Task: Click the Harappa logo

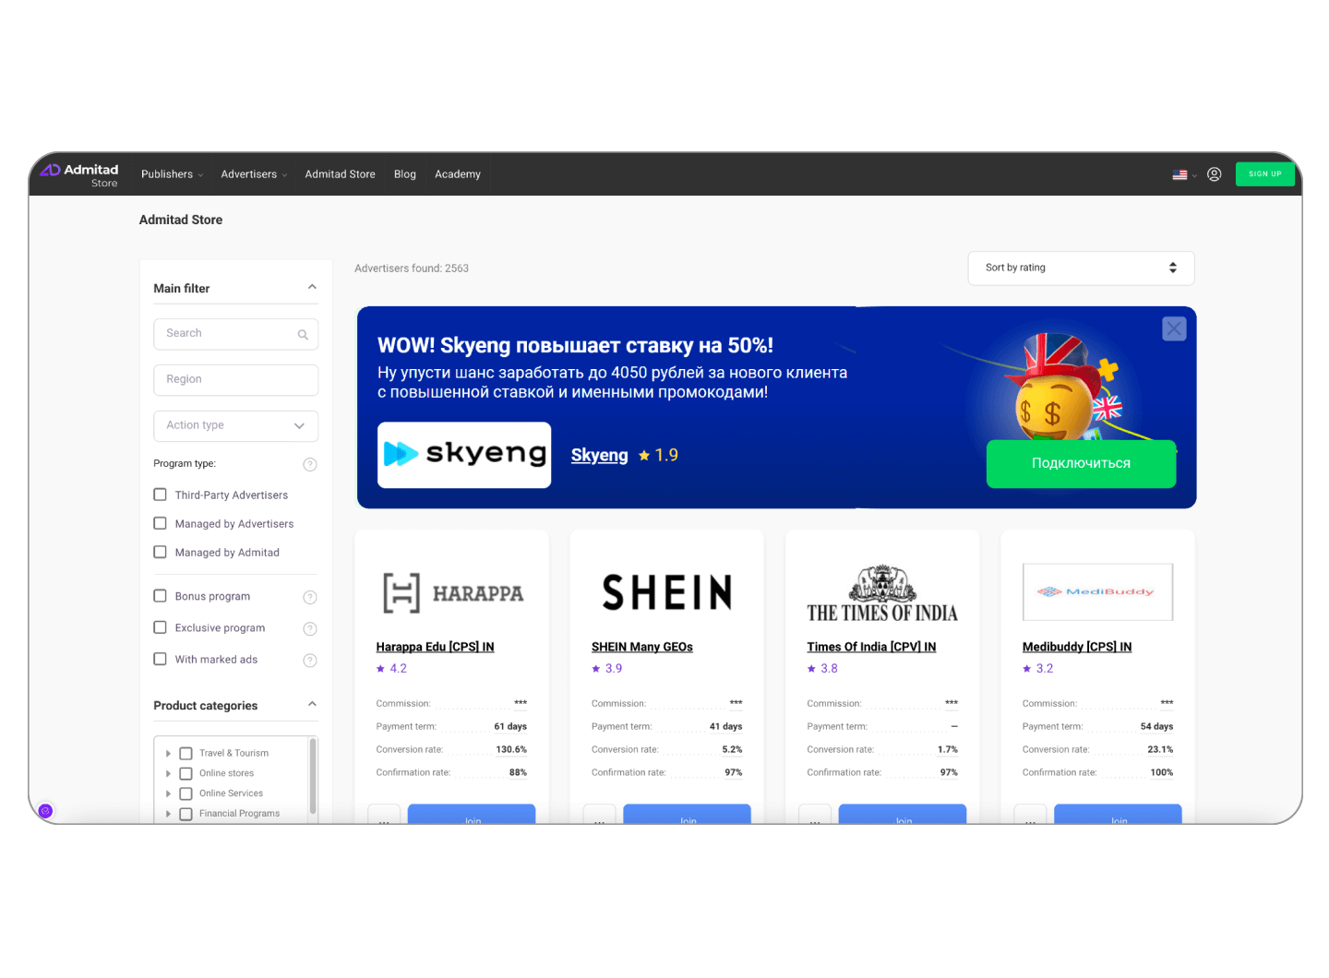Action: [453, 592]
